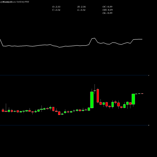Viewport: 157px width, 157px height.
Task: Click the upper axis label 4
Action: [x=149, y=75]
